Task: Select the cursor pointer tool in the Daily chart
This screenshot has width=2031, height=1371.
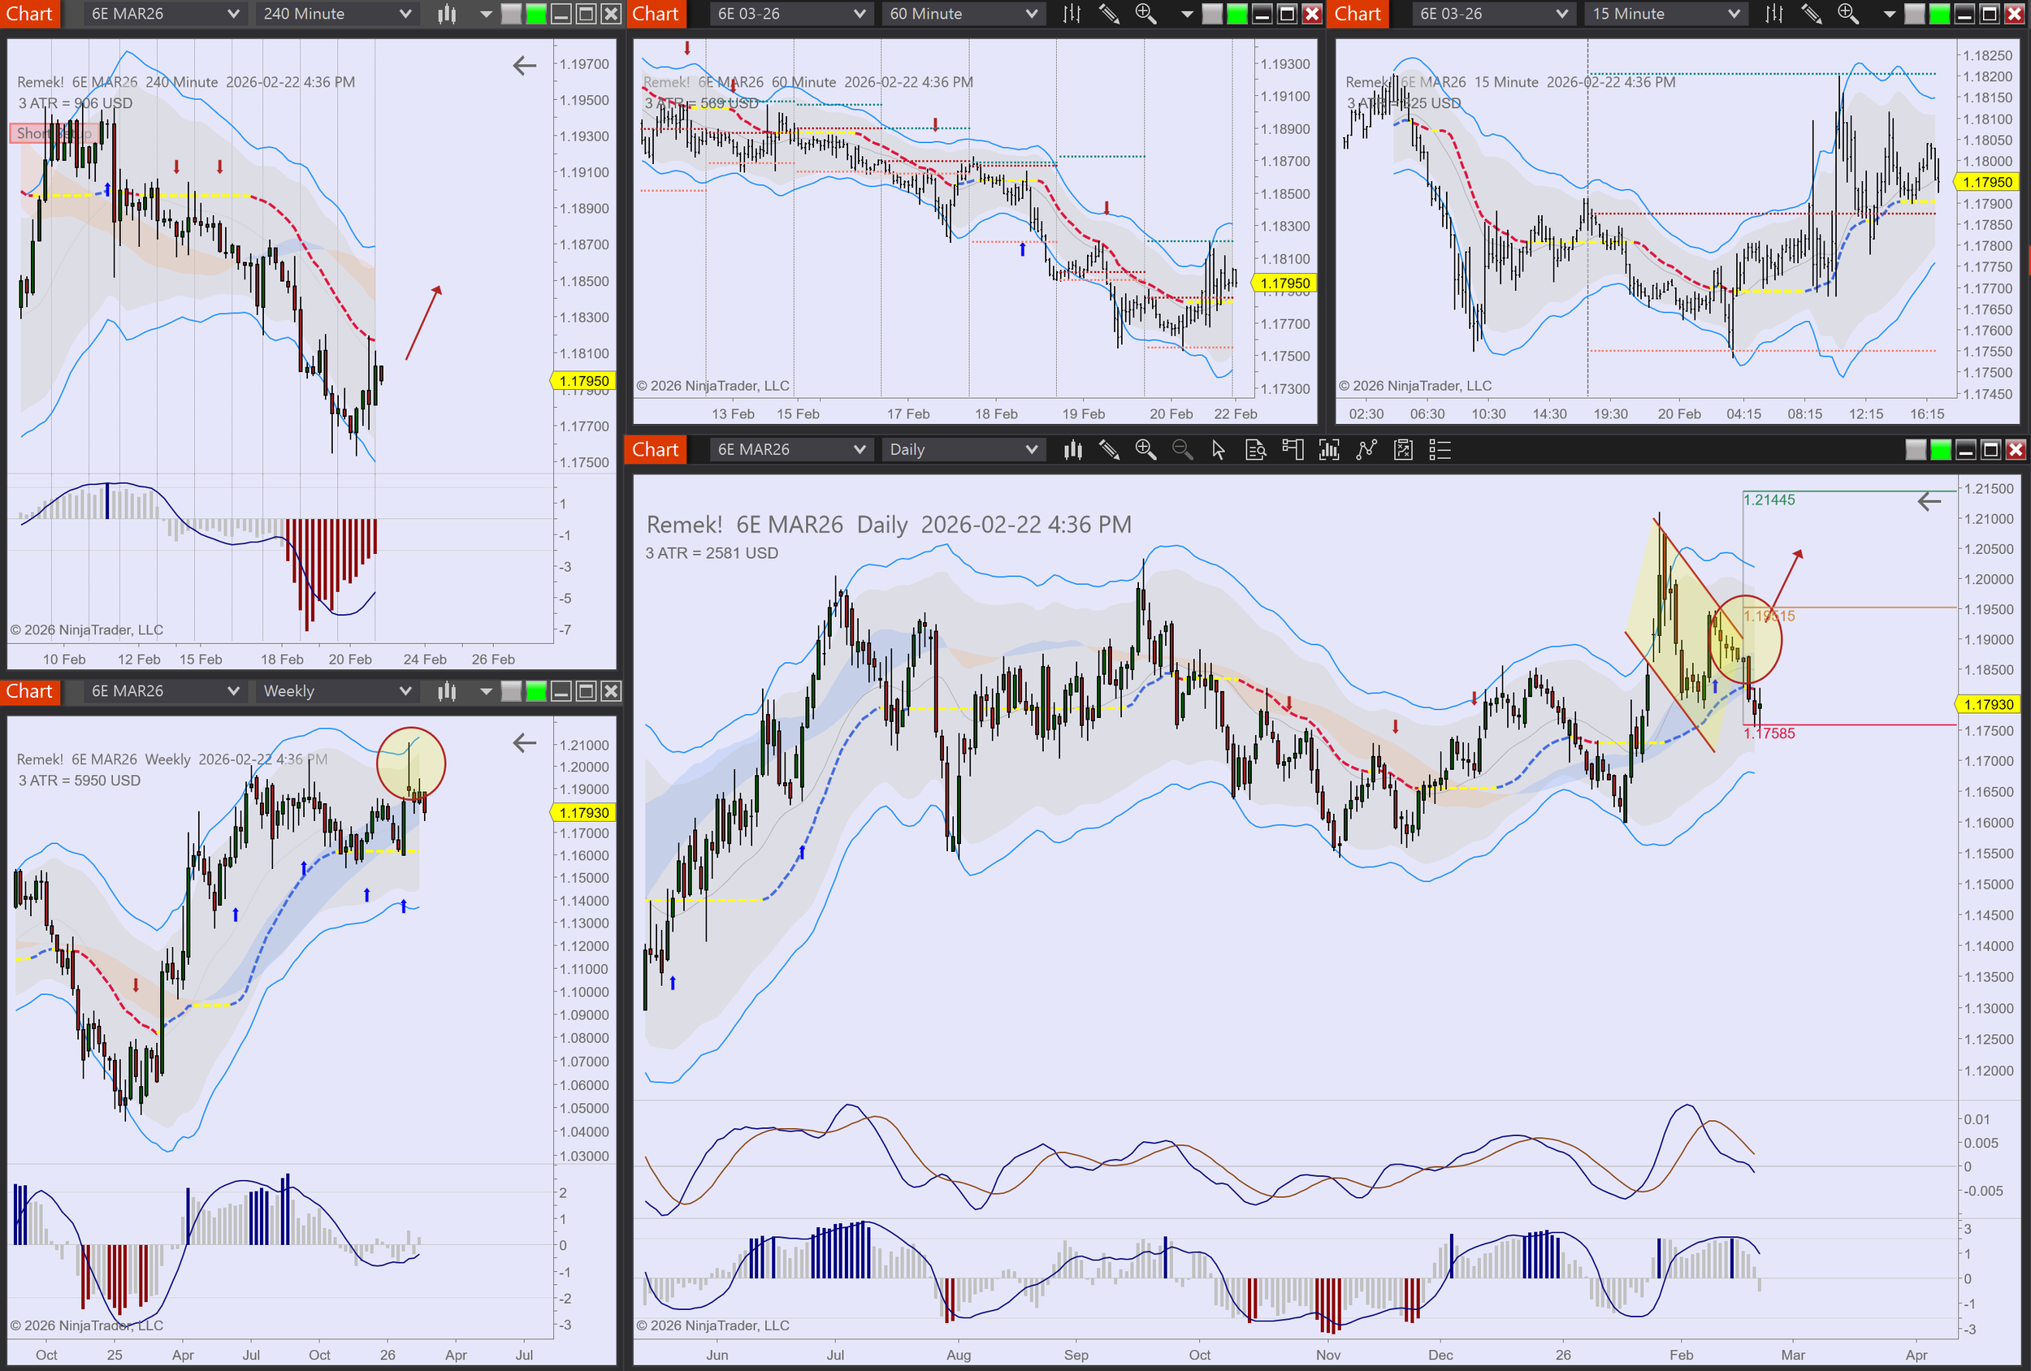Action: click(x=1219, y=450)
